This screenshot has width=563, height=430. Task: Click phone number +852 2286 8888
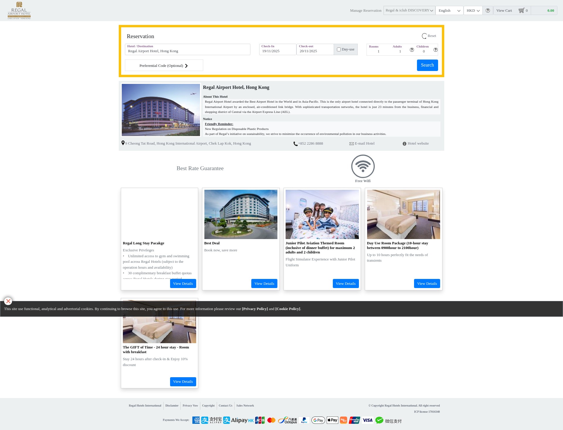point(311,143)
